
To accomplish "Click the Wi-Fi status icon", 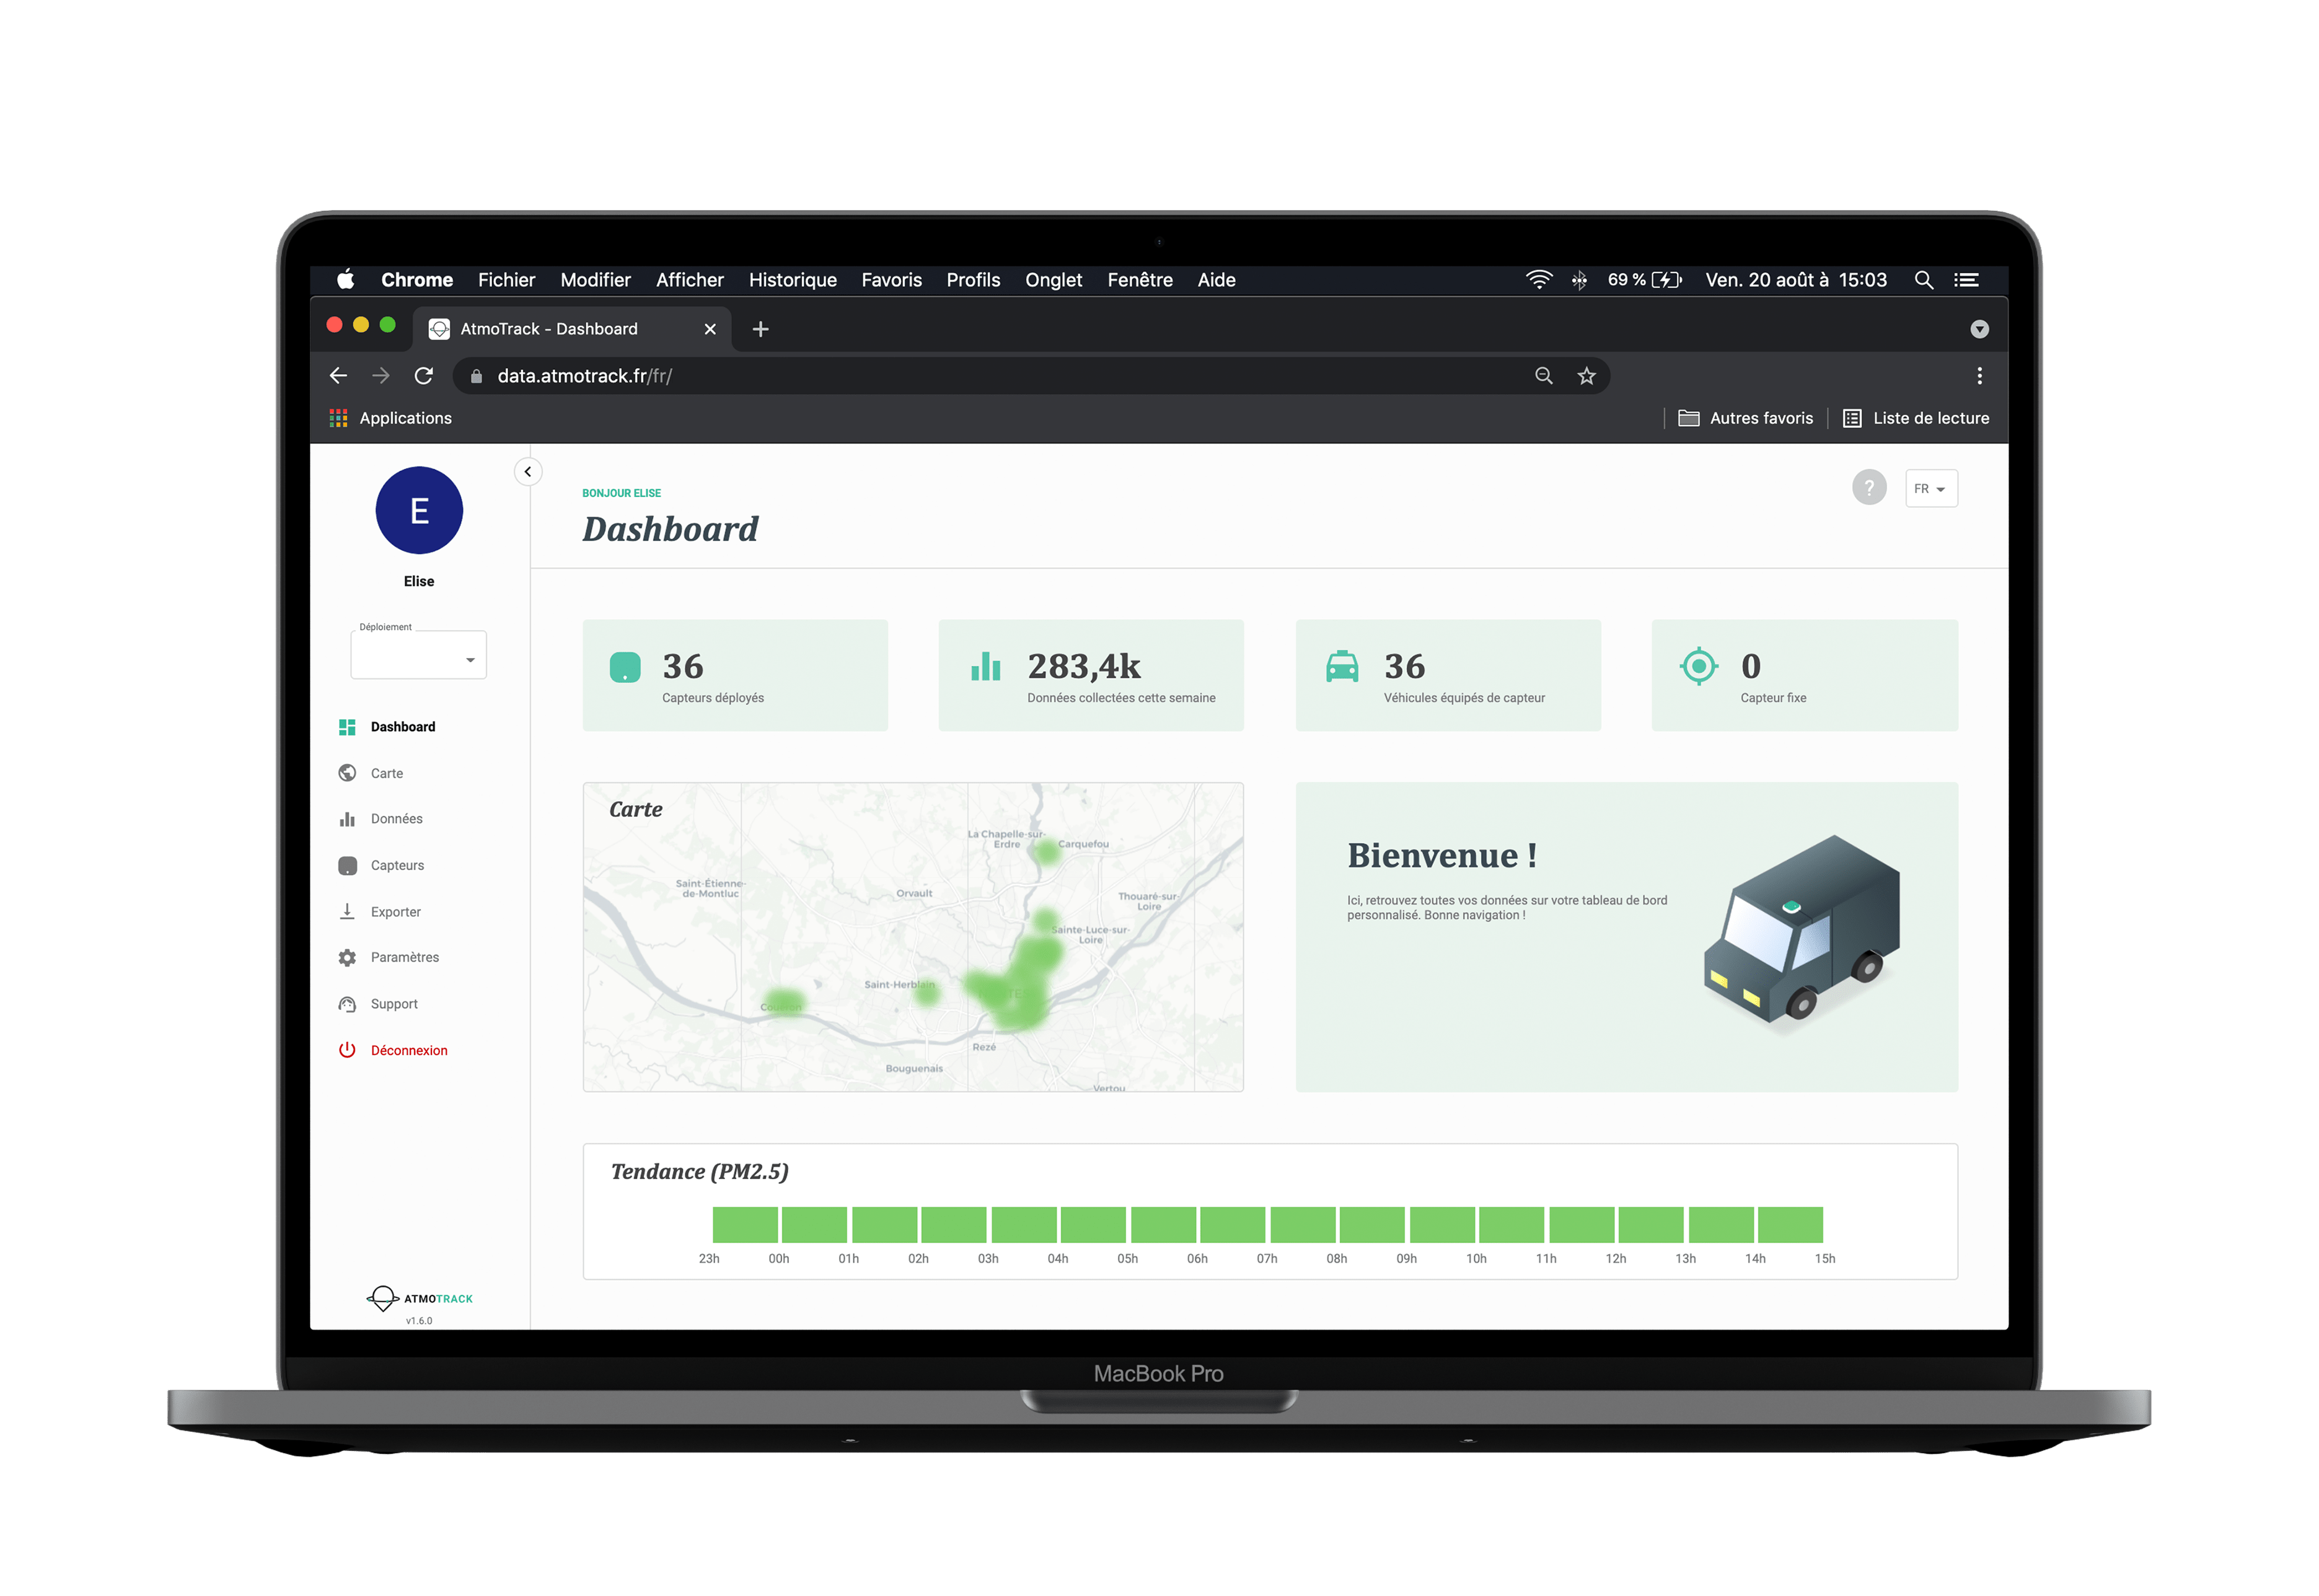I will pos(1538,280).
